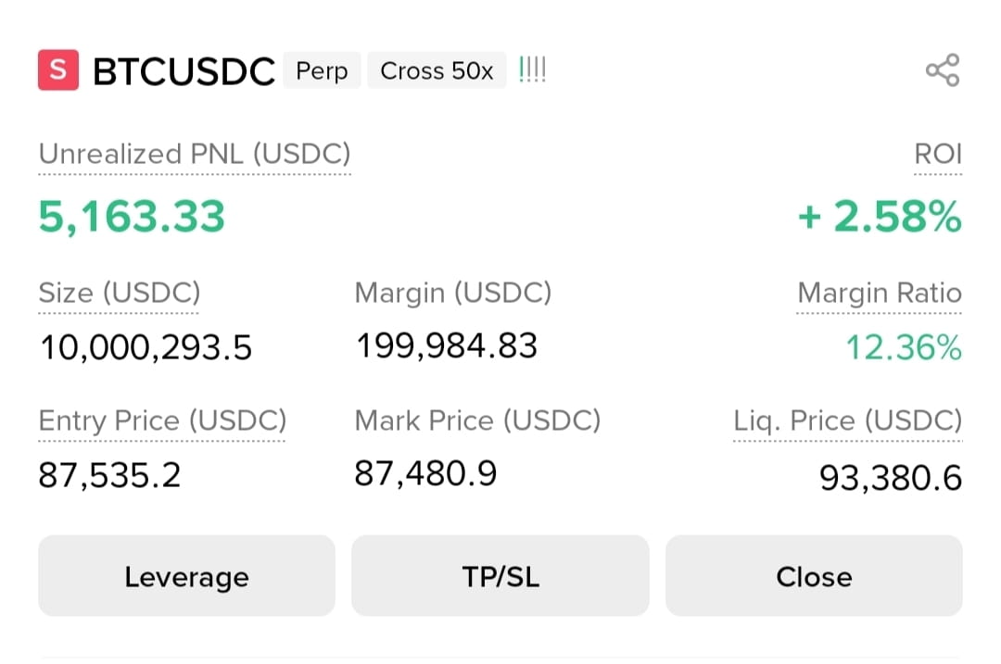Tap the Margin Ratio label
The height and width of the screenshot is (664, 1001).
click(879, 294)
